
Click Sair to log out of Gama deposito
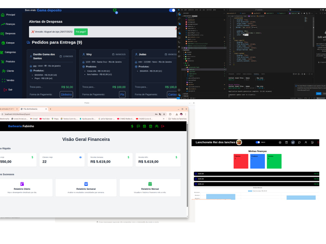8,89
